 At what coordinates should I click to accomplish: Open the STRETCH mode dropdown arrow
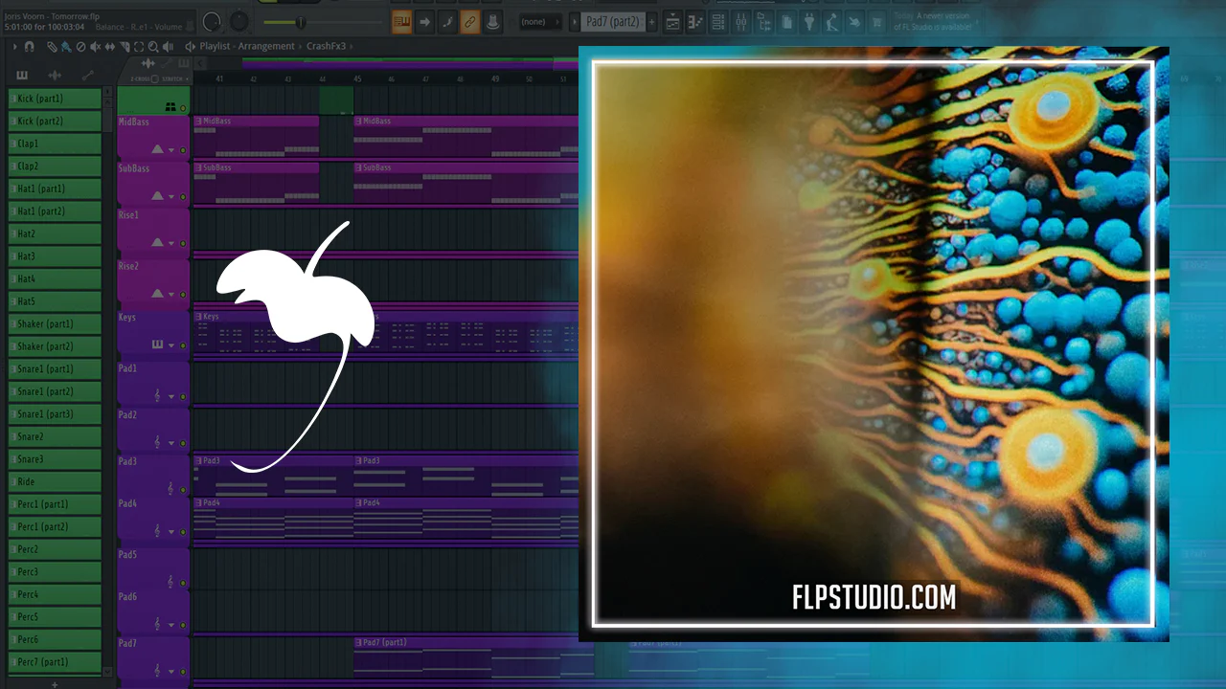point(186,78)
